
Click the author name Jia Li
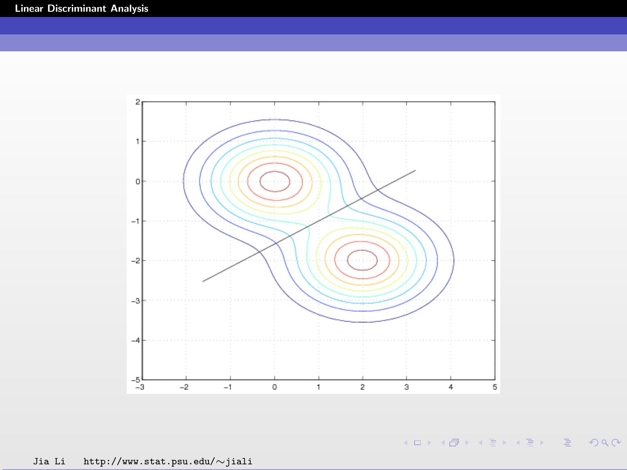(x=49, y=461)
